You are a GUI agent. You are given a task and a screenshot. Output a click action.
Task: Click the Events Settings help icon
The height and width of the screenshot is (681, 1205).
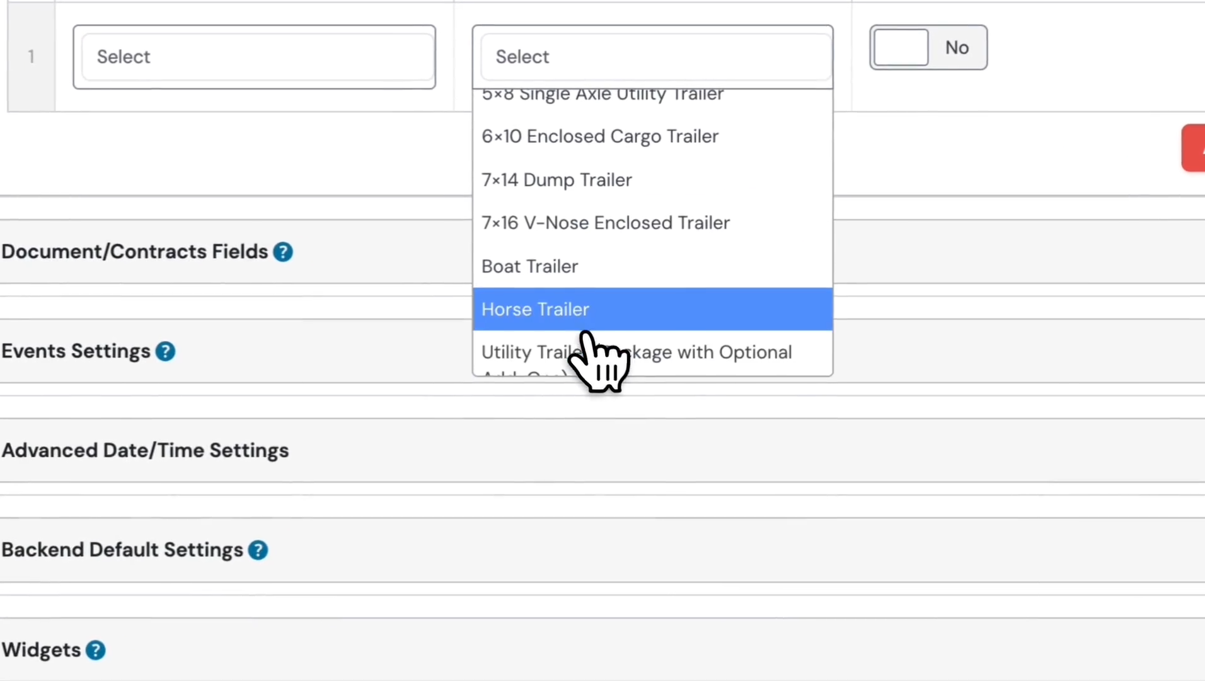click(x=165, y=352)
